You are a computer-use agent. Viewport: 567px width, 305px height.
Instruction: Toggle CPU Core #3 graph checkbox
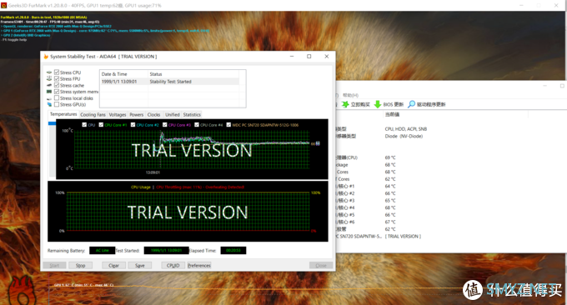click(x=165, y=125)
